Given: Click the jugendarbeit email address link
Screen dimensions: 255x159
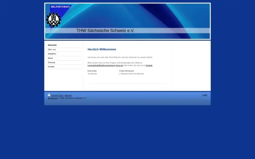Looking at the screenshot, I should point(105,65).
